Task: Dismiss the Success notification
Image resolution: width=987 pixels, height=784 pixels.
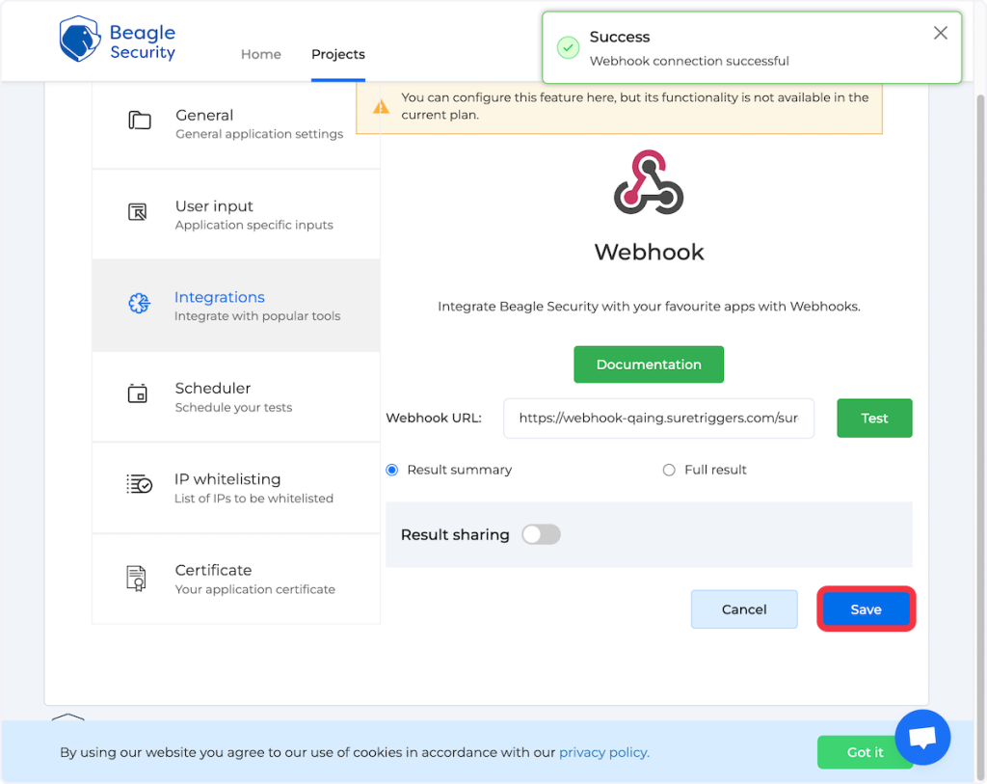Action: [x=941, y=34]
